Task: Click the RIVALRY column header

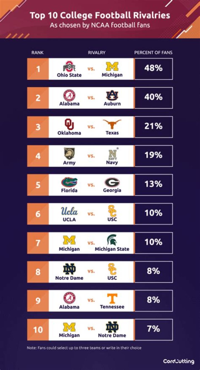Action: 97,52
